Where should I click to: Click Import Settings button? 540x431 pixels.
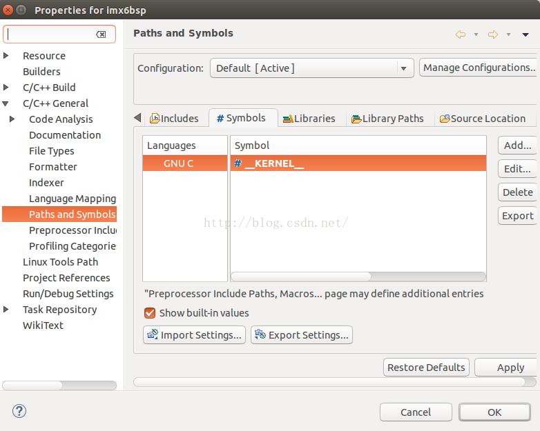193,335
